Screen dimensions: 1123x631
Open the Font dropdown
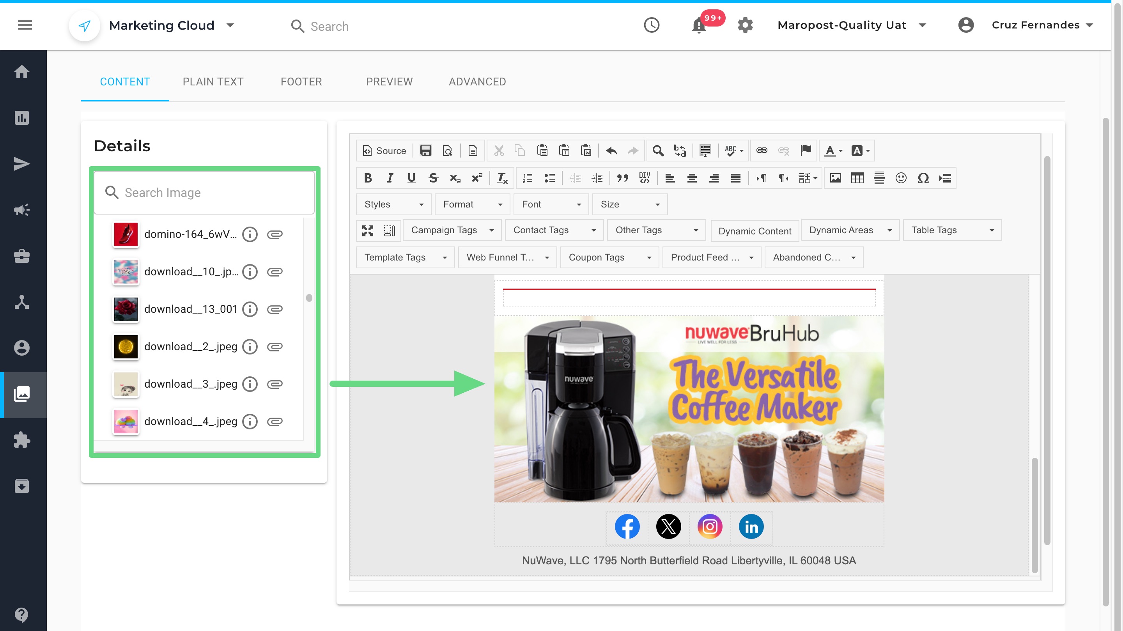tap(551, 204)
